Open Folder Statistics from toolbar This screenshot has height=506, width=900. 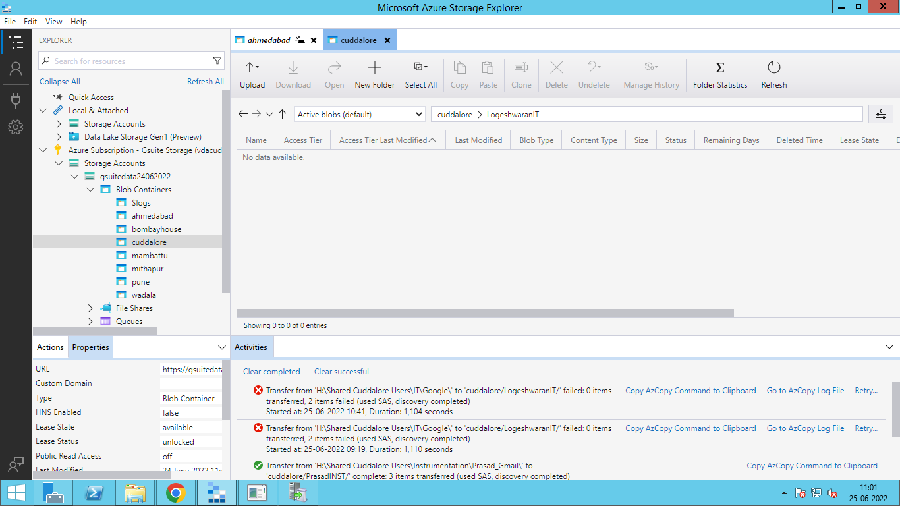point(720,74)
